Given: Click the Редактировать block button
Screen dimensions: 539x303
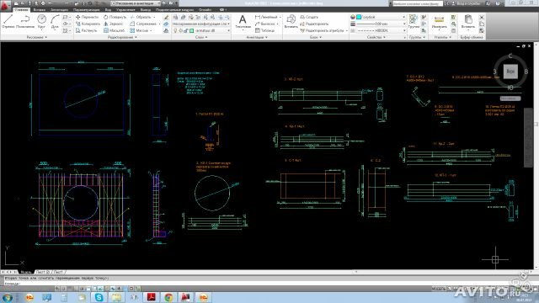Looking at the screenshot, I should click(314, 24).
